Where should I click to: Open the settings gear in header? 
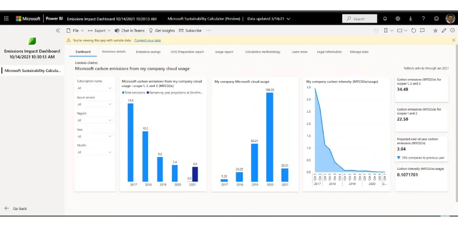click(398, 18)
